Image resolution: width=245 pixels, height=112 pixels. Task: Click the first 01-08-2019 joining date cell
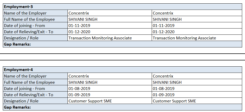[79, 89]
